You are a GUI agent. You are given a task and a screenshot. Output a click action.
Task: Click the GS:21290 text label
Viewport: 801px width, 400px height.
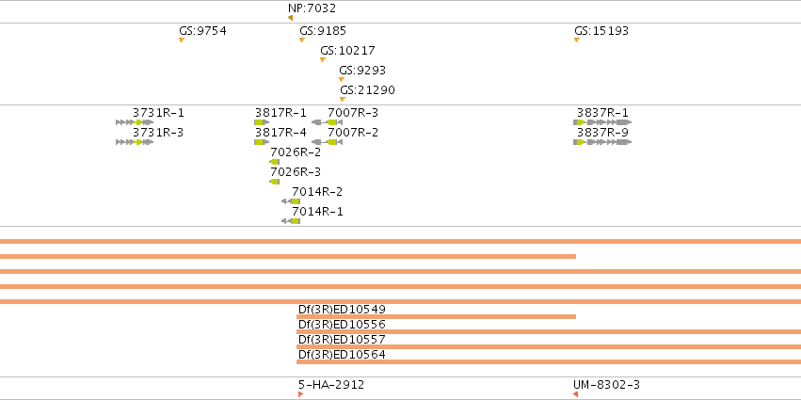(367, 90)
